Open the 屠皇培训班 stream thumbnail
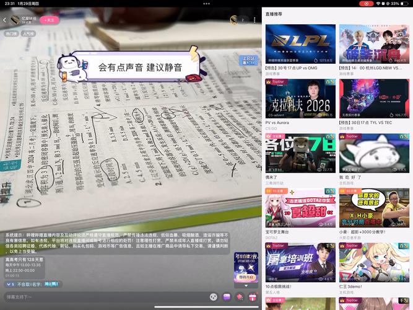 coord(300,262)
